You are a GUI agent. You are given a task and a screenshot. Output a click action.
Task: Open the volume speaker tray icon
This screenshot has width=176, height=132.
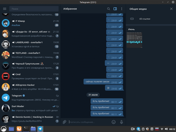pos(166,129)
